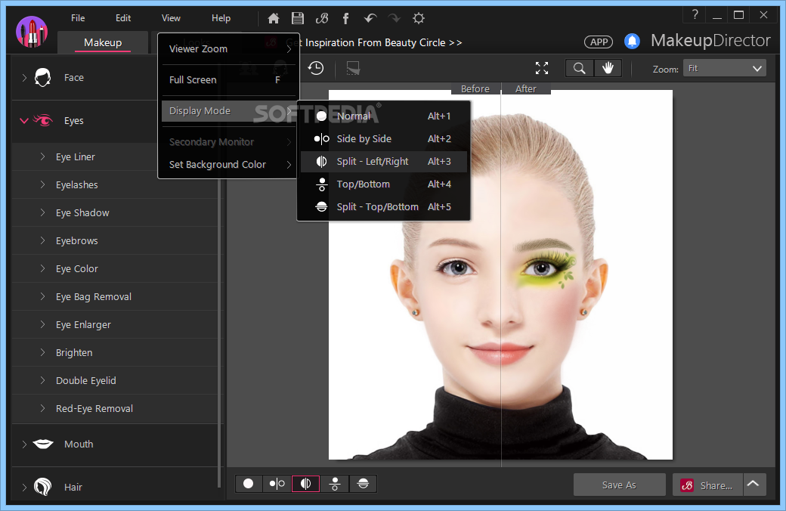
Task: Click the crop image icon
Action: point(353,68)
